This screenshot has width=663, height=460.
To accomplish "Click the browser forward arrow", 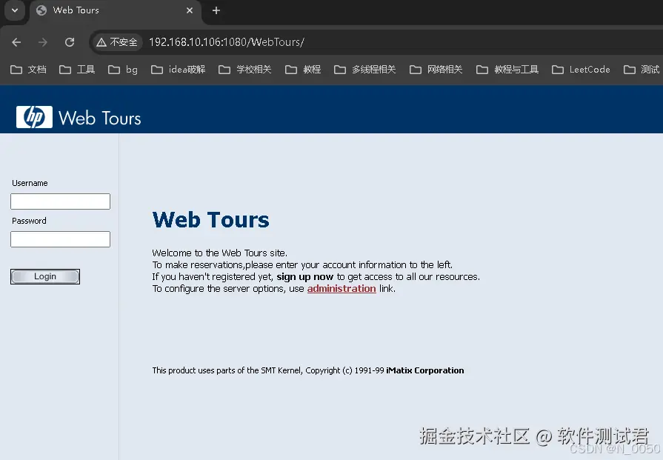I will [43, 42].
